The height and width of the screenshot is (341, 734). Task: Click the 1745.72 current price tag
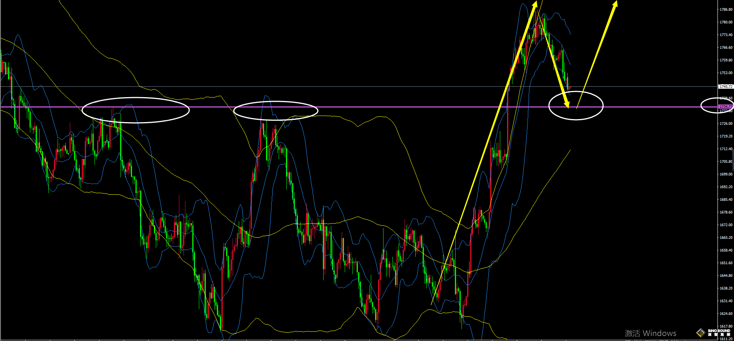pos(726,87)
